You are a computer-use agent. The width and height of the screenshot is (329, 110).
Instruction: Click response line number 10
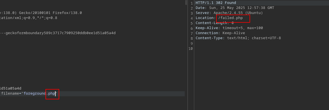click(191, 48)
